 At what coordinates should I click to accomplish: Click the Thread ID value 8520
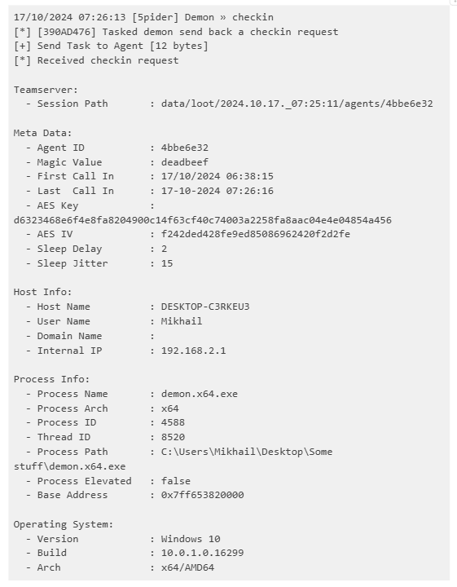click(173, 437)
